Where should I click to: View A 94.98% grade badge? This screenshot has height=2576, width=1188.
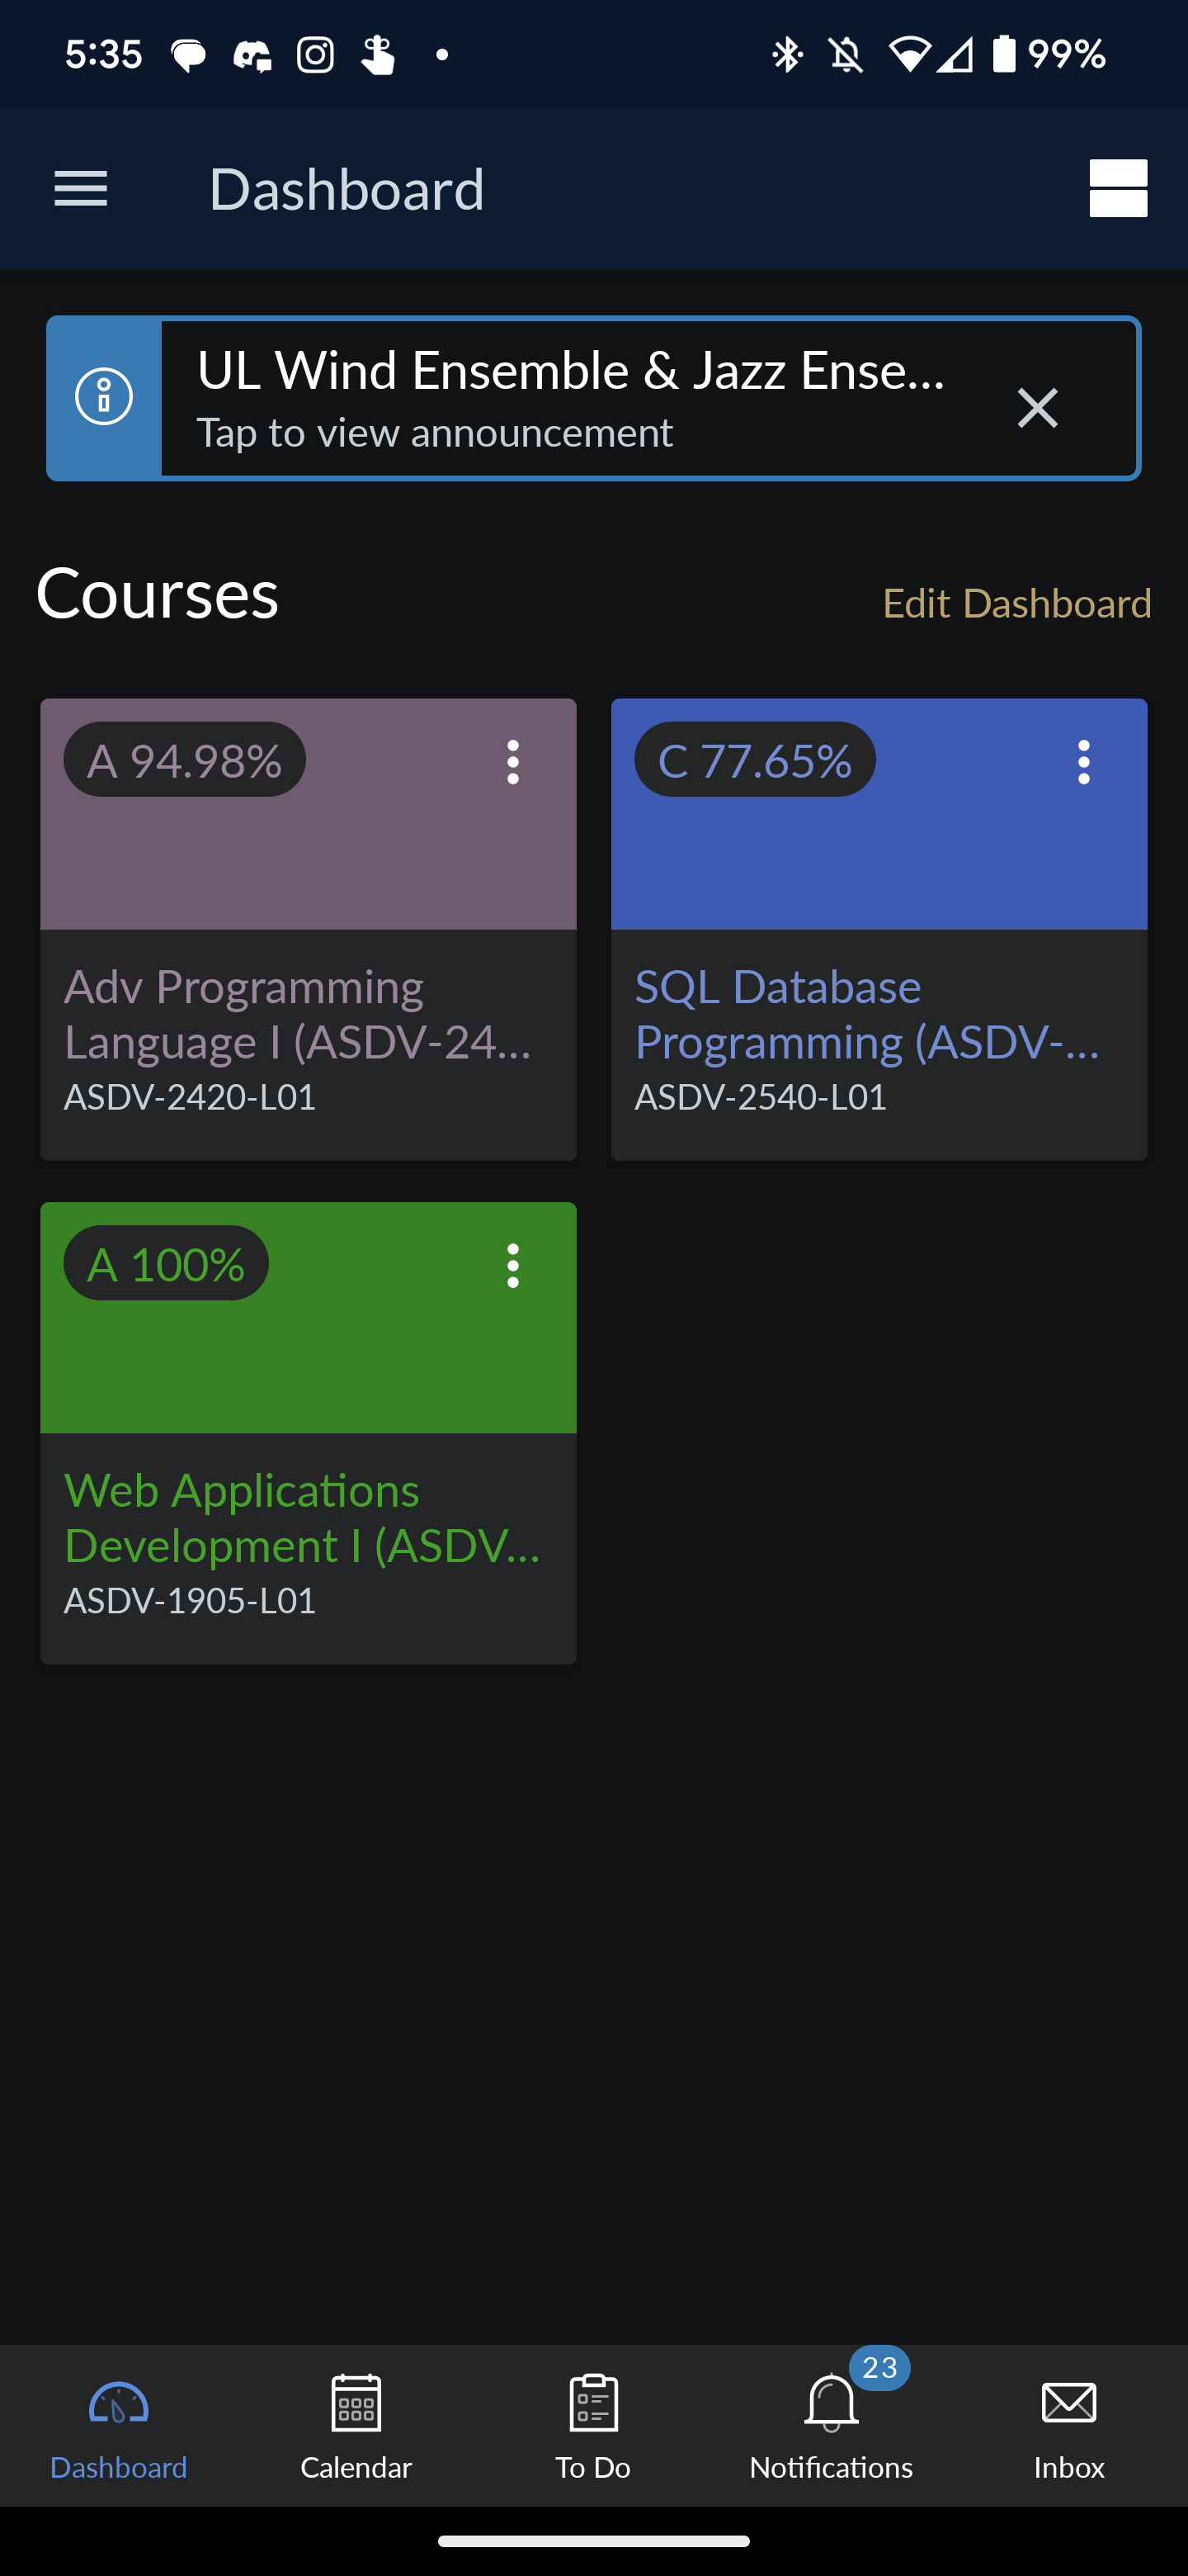tap(185, 760)
